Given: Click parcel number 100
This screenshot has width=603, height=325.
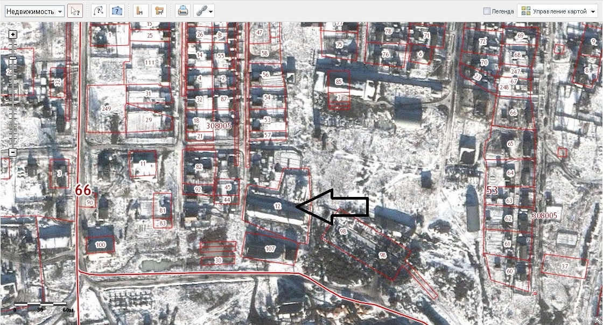Looking at the screenshot, I should [100, 245].
